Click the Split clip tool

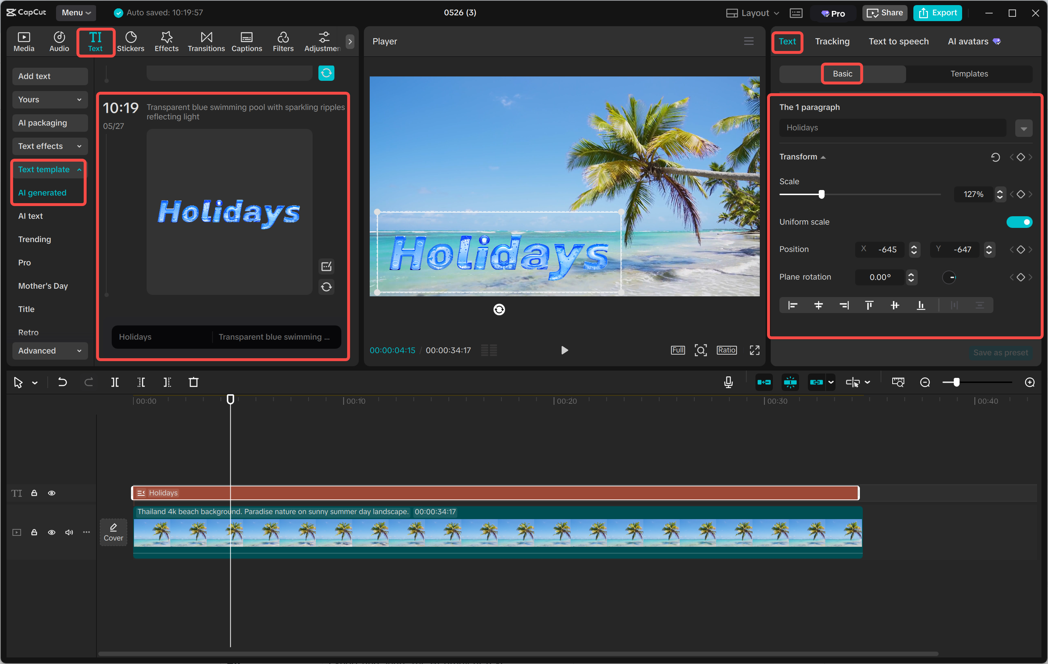(x=115, y=382)
